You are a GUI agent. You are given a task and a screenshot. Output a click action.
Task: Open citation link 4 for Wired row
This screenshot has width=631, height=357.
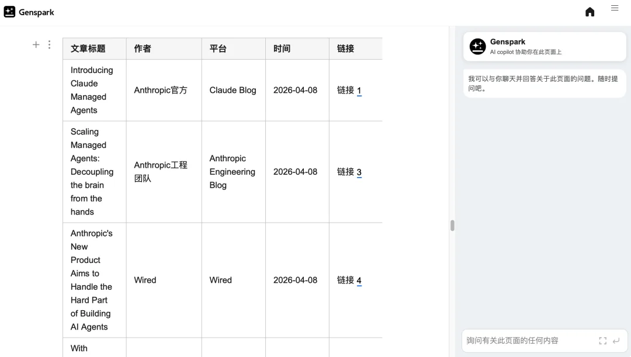359,280
